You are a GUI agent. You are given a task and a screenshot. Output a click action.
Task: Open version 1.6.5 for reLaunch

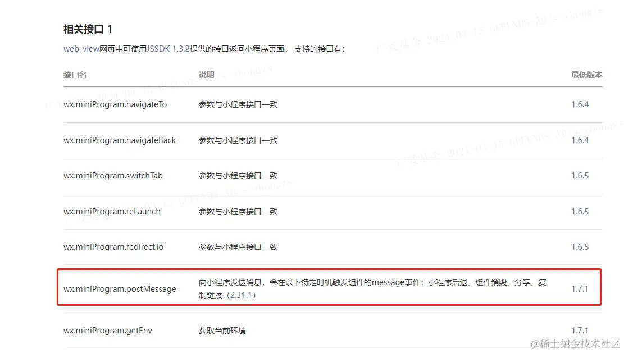580,211
